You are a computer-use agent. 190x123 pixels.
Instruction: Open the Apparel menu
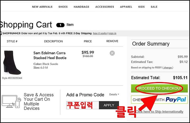(x=126, y=7)
